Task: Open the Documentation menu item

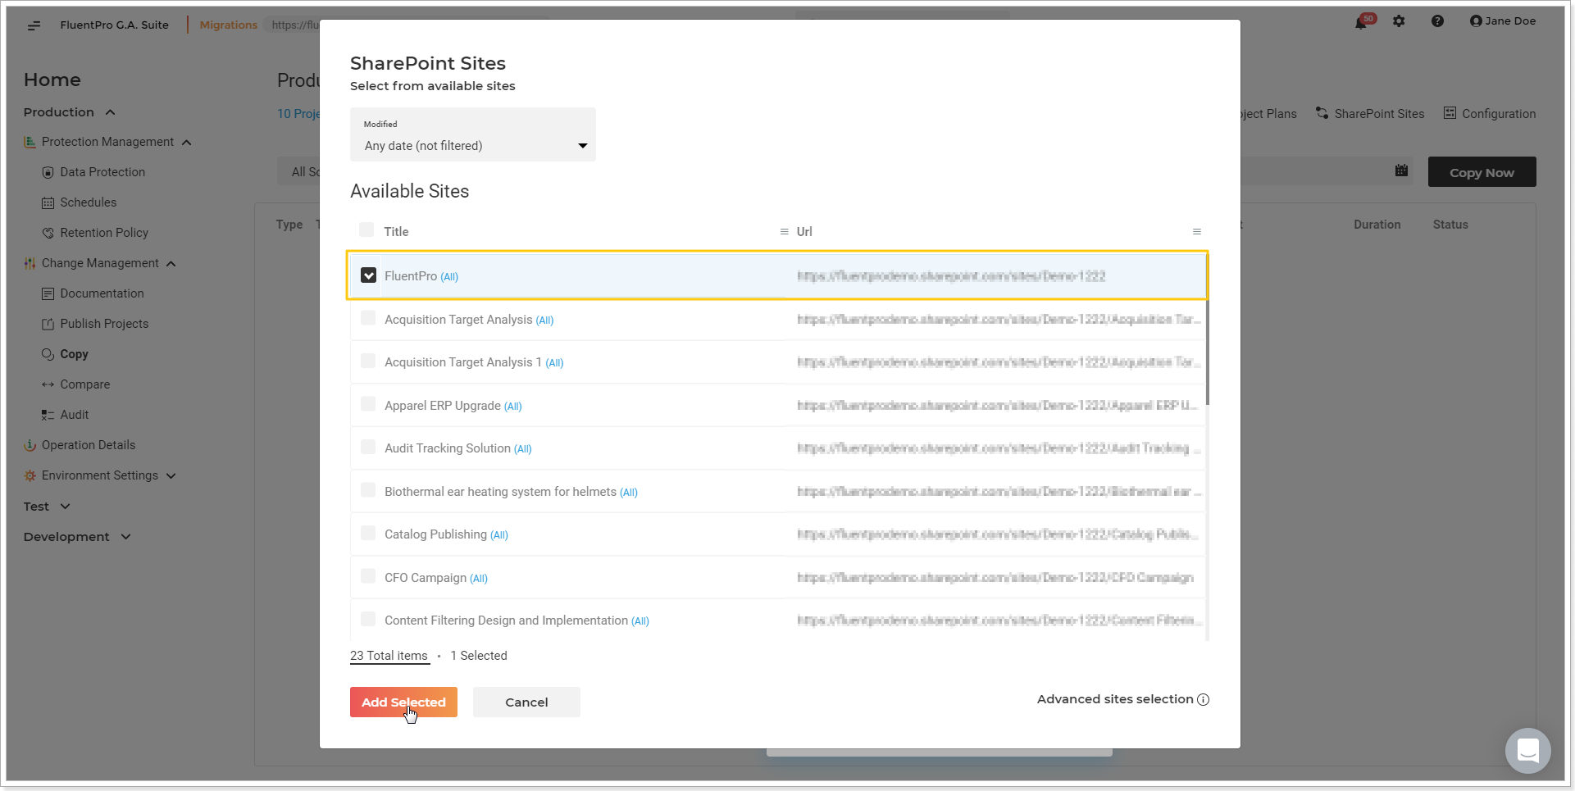Action: point(102,293)
